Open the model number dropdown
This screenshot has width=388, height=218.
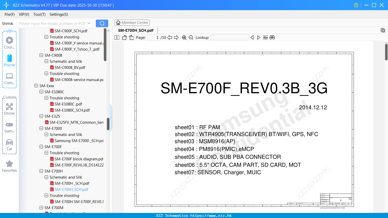89,23
